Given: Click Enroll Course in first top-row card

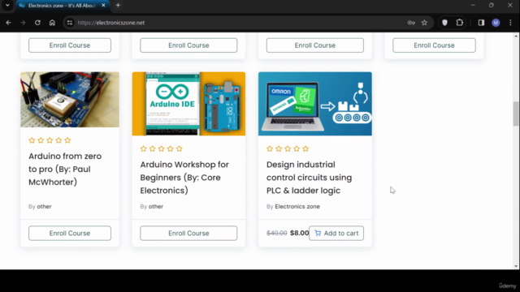Looking at the screenshot, I should 70,45.
